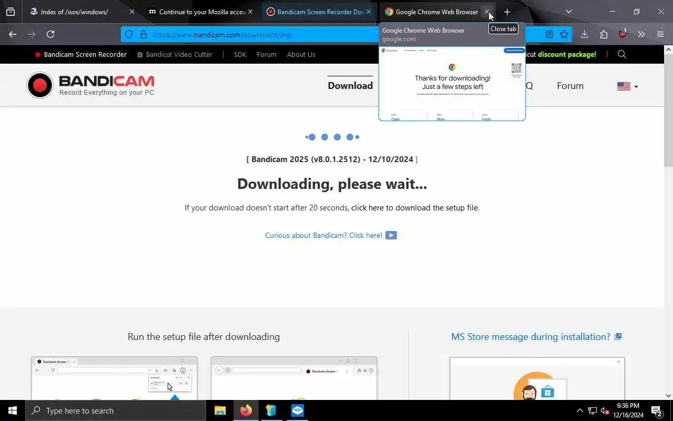Open the extensions puzzle icon
This screenshot has width=673, height=421.
(604, 34)
